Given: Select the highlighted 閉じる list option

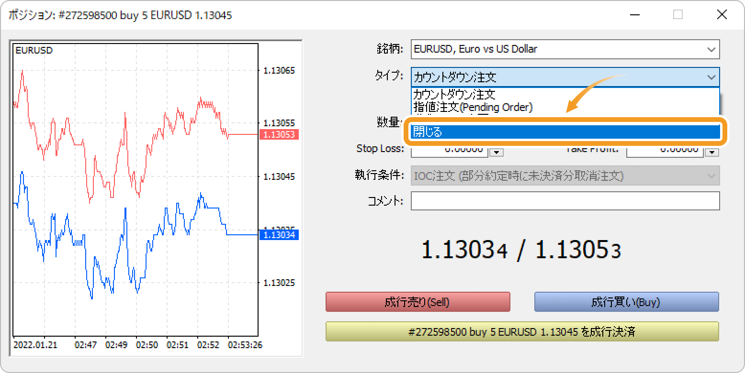Looking at the screenshot, I should click(565, 132).
